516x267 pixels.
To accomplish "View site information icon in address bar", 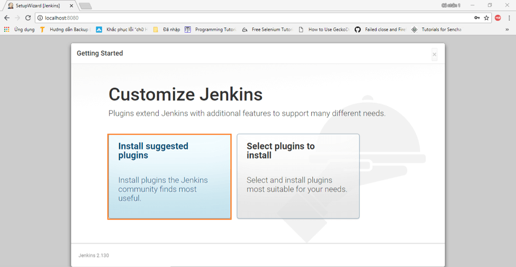I will (x=40, y=18).
